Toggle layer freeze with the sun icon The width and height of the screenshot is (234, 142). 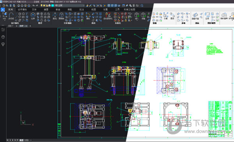[44, 5]
